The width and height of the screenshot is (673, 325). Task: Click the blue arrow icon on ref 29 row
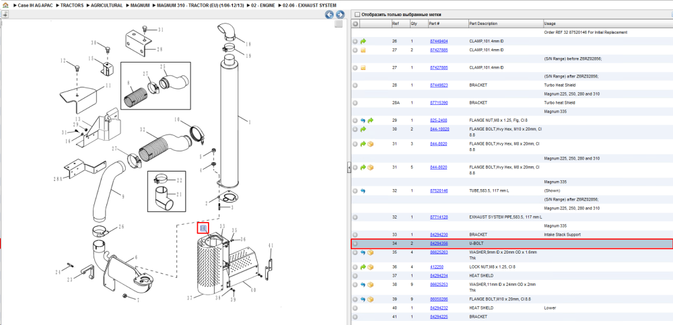click(363, 120)
